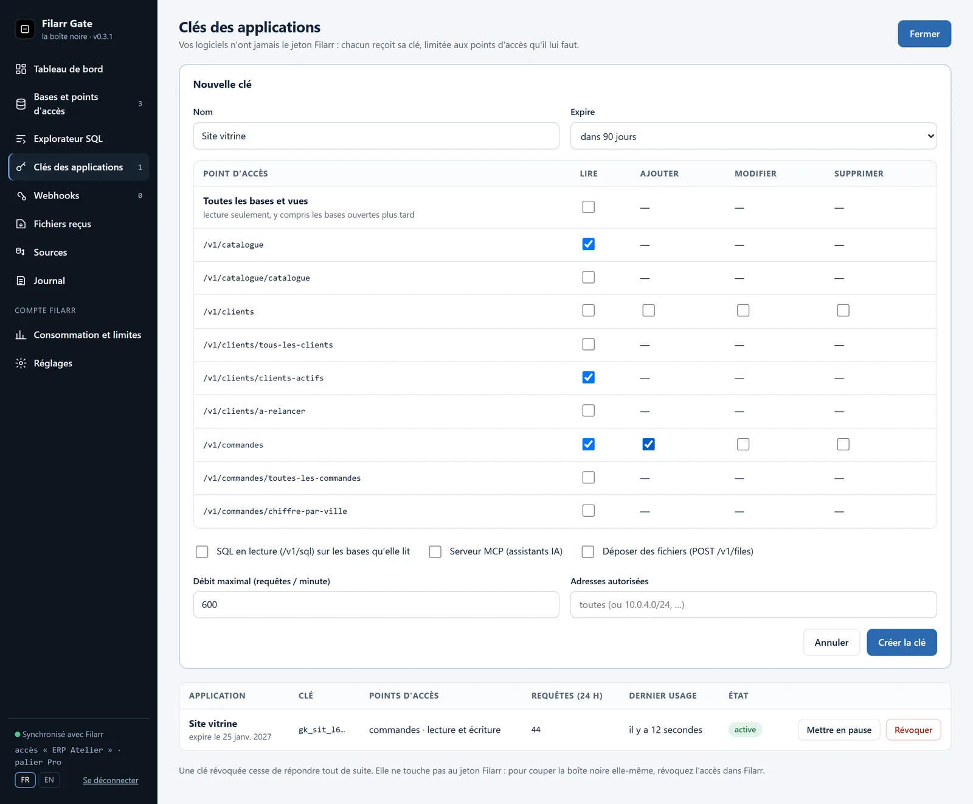This screenshot has height=804, width=973.
Task: Click the Créer la clé button
Action: pyautogui.click(x=901, y=643)
